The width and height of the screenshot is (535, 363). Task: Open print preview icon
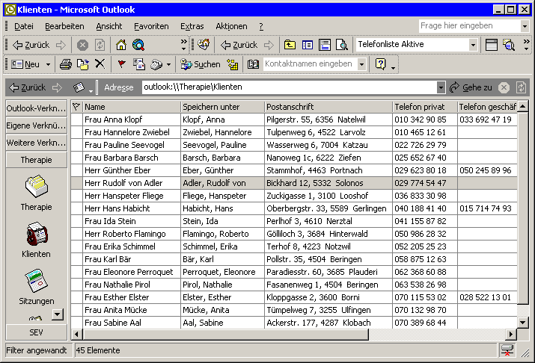pyautogui.click(x=341, y=45)
